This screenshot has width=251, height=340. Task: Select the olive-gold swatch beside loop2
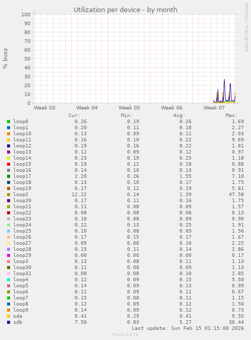click(9, 195)
